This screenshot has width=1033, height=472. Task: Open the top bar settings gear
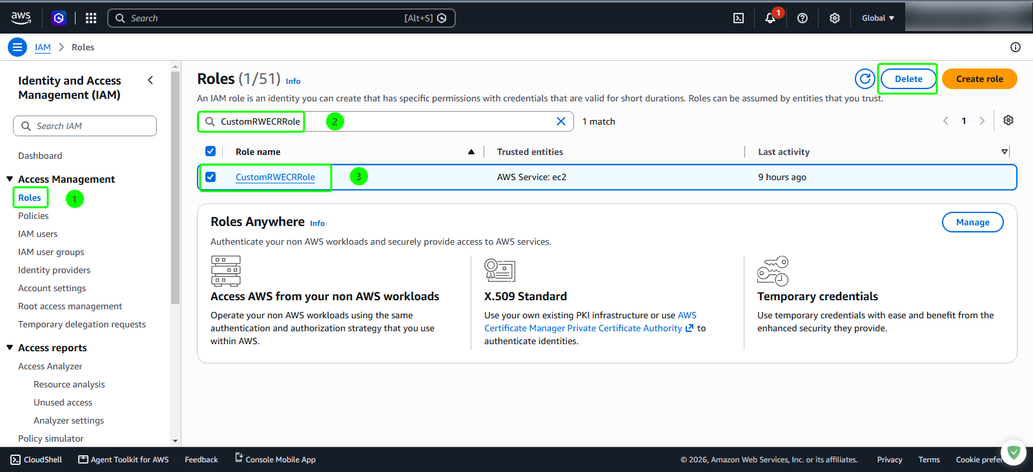[x=835, y=18]
